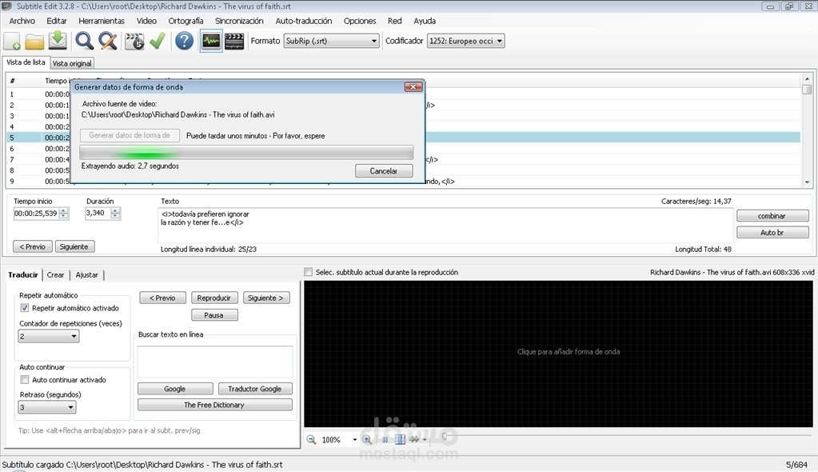
Task: Open the Sincronización menu
Action: tap(239, 21)
